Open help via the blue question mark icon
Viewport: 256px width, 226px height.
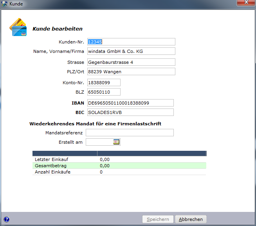tap(7, 219)
